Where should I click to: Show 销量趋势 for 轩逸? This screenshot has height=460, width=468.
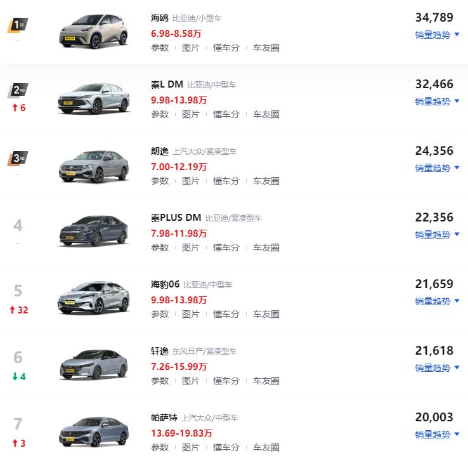[437, 368]
